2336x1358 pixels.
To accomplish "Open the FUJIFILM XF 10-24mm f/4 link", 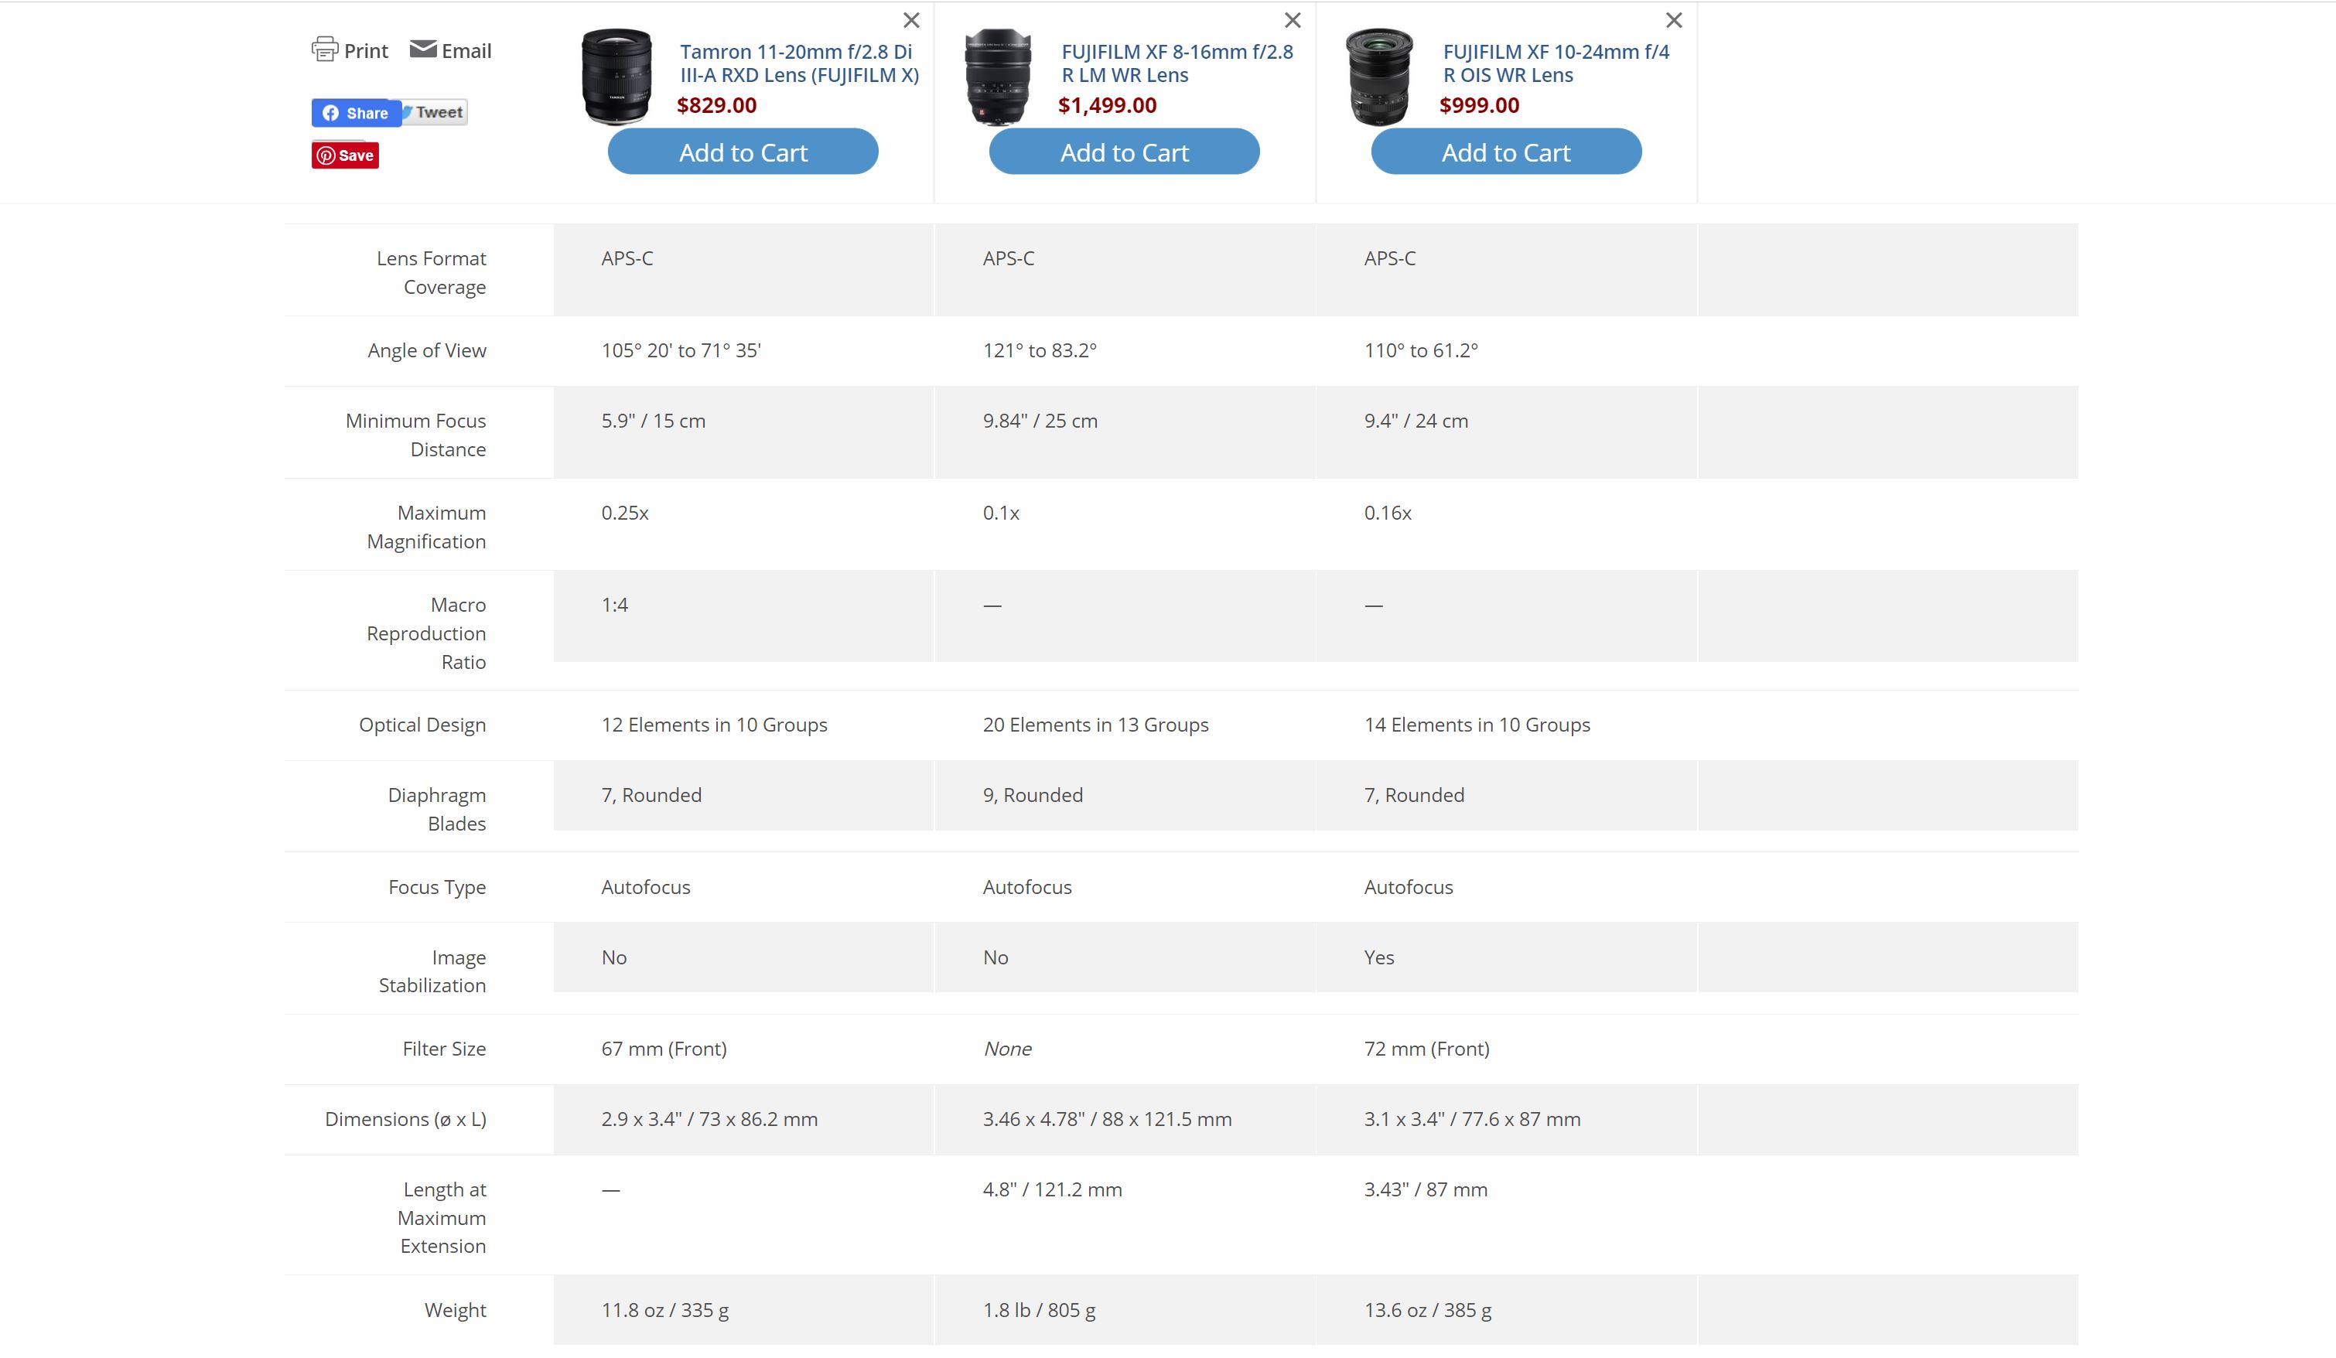I will click(x=1556, y=63).
